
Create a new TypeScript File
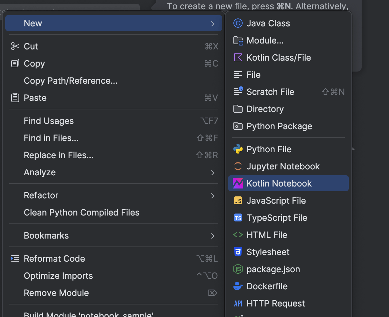288,218
